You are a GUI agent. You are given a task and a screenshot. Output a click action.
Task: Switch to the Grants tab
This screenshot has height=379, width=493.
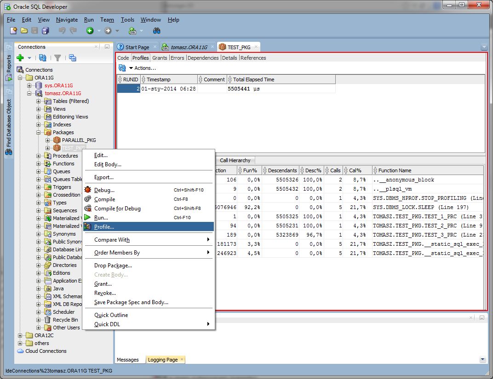(x=160, y=58)
